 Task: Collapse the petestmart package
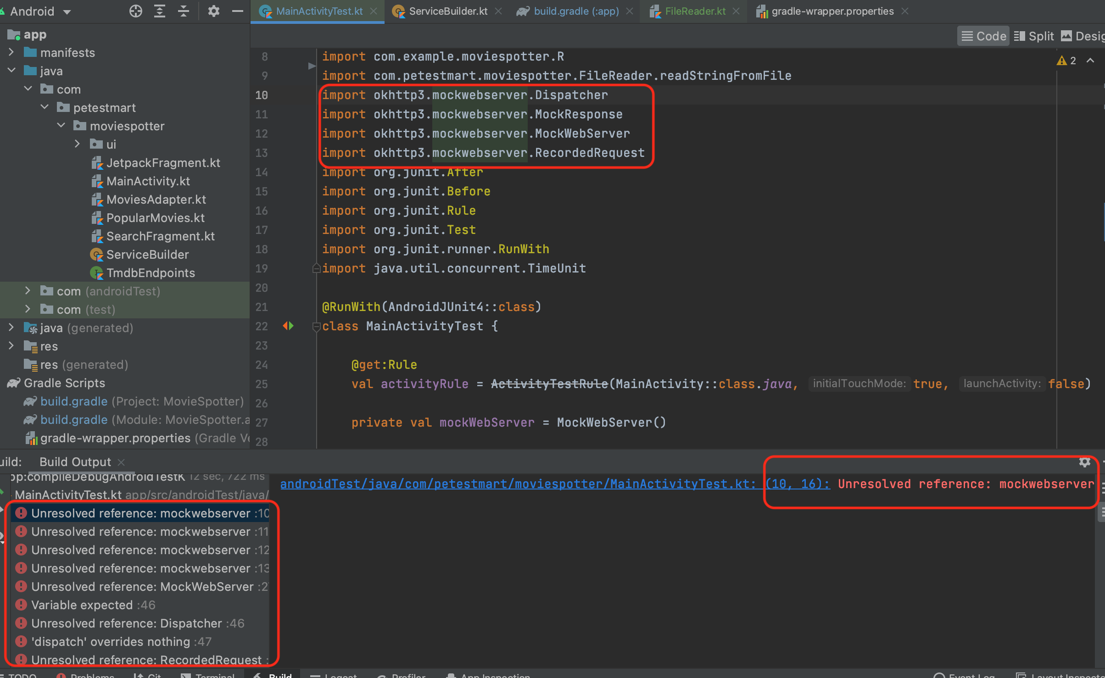point(45,107)
